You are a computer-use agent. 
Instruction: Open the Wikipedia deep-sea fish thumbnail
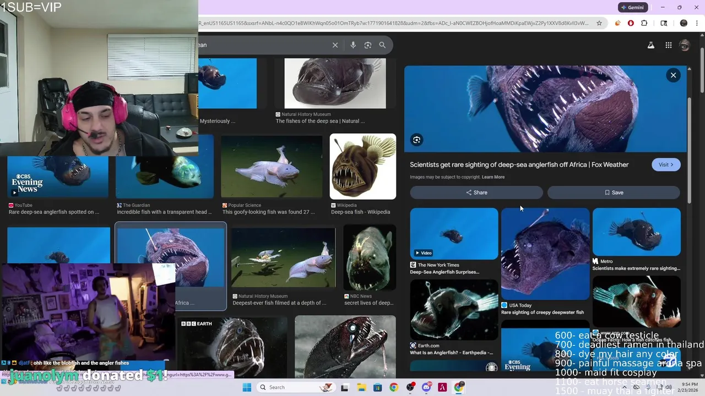(362, 166)
